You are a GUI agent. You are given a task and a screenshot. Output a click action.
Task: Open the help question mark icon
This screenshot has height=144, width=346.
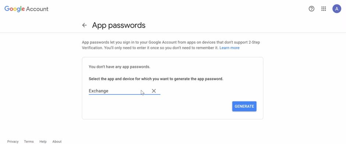click(x=311, y=9)
